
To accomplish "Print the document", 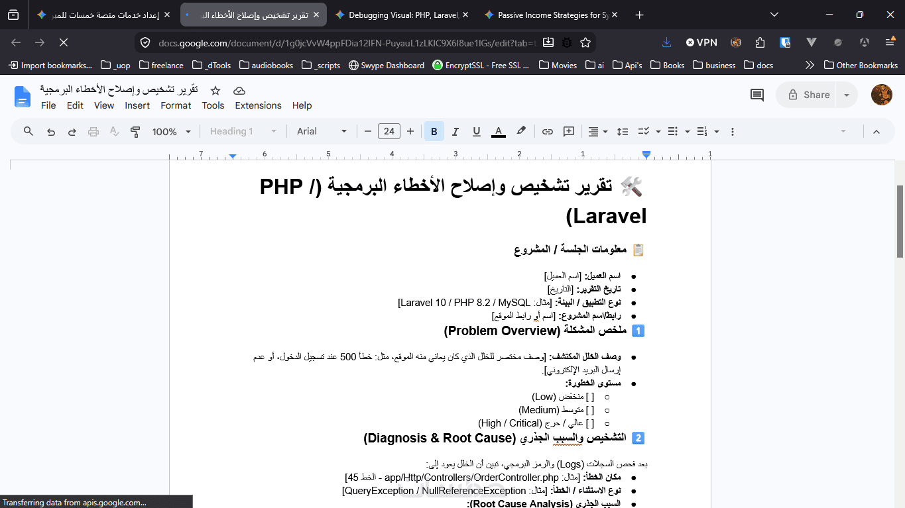I will pyautogui.click(x=93, y=132).
